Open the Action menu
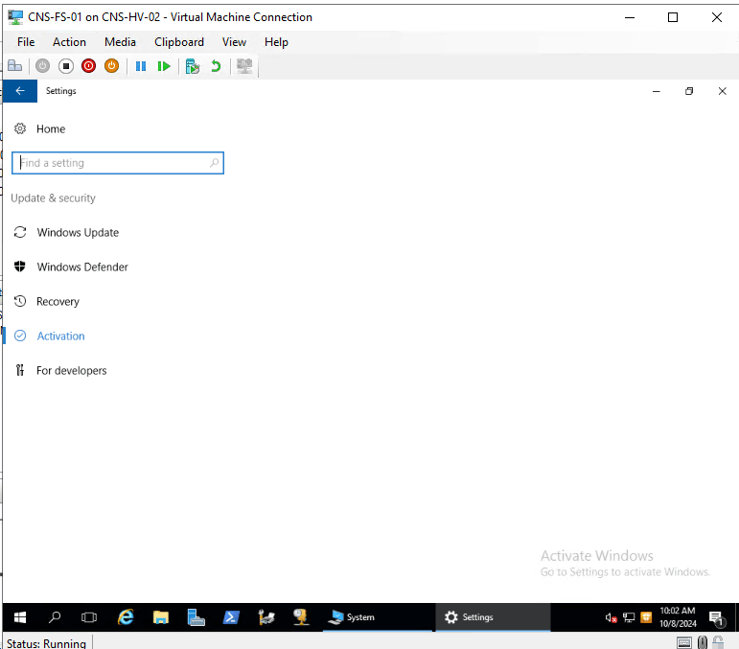 click(x=69, y=42)
